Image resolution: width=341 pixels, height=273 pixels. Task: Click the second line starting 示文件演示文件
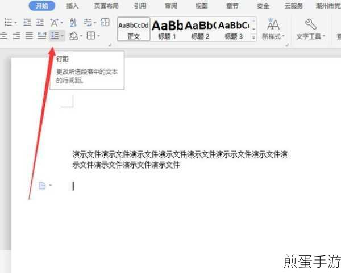126,165
